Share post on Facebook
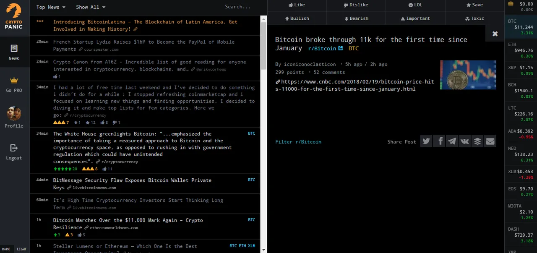Image resolution: width=537 pixels, height=253 pixels. [439, 141]
